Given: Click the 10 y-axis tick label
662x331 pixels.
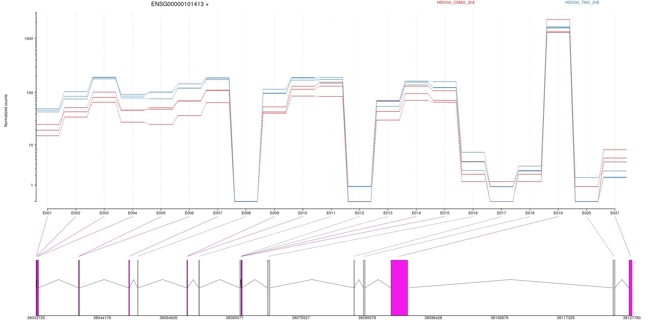Looking at the screenshot, I should pos(31,145).
